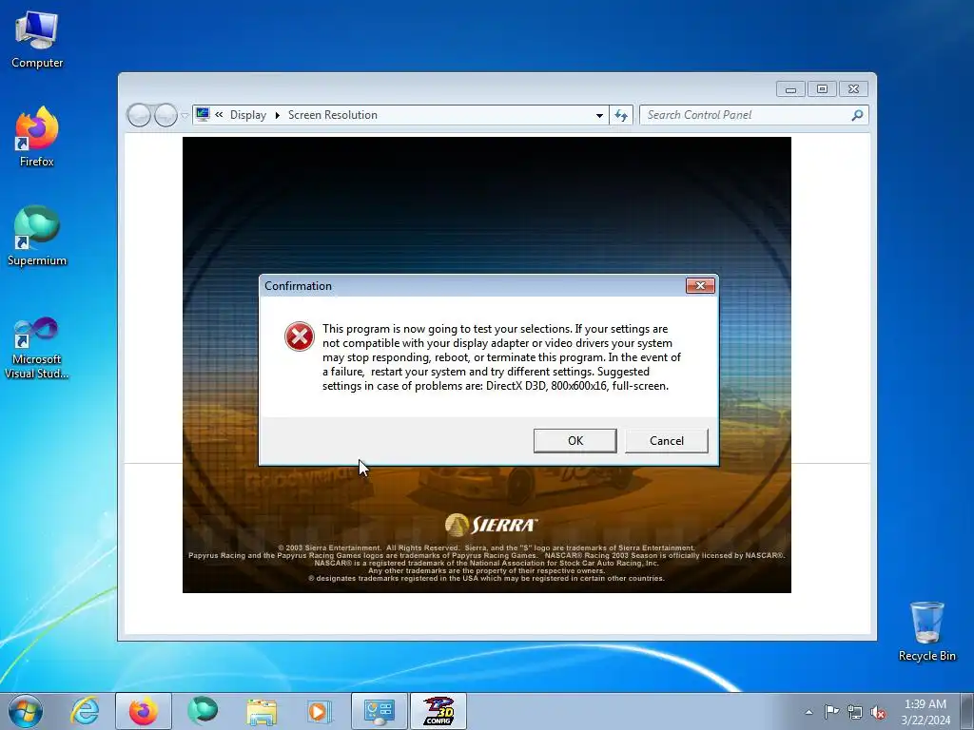This screenshot has width=974, height=730.
Task: Close the Confirmation dialog with the red X
Action: (x=700, y=285)
